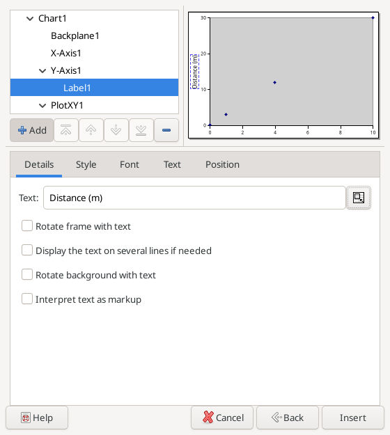The height and width of the screenshot is (435, 390).
Task: Click the middle data point in chart preview
Action: (275, 82)
